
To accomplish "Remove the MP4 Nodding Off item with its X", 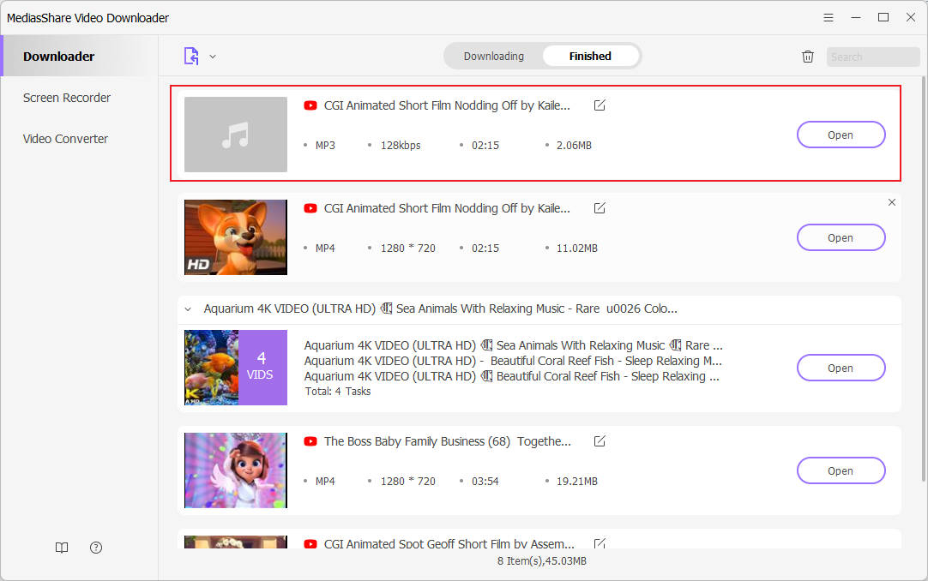I will coord(891,202).
